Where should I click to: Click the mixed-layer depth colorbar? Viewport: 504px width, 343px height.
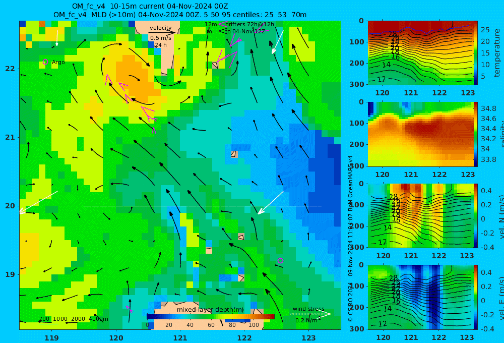[211, 317]
